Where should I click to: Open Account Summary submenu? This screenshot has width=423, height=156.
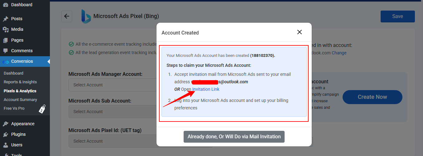click(20, 99)
